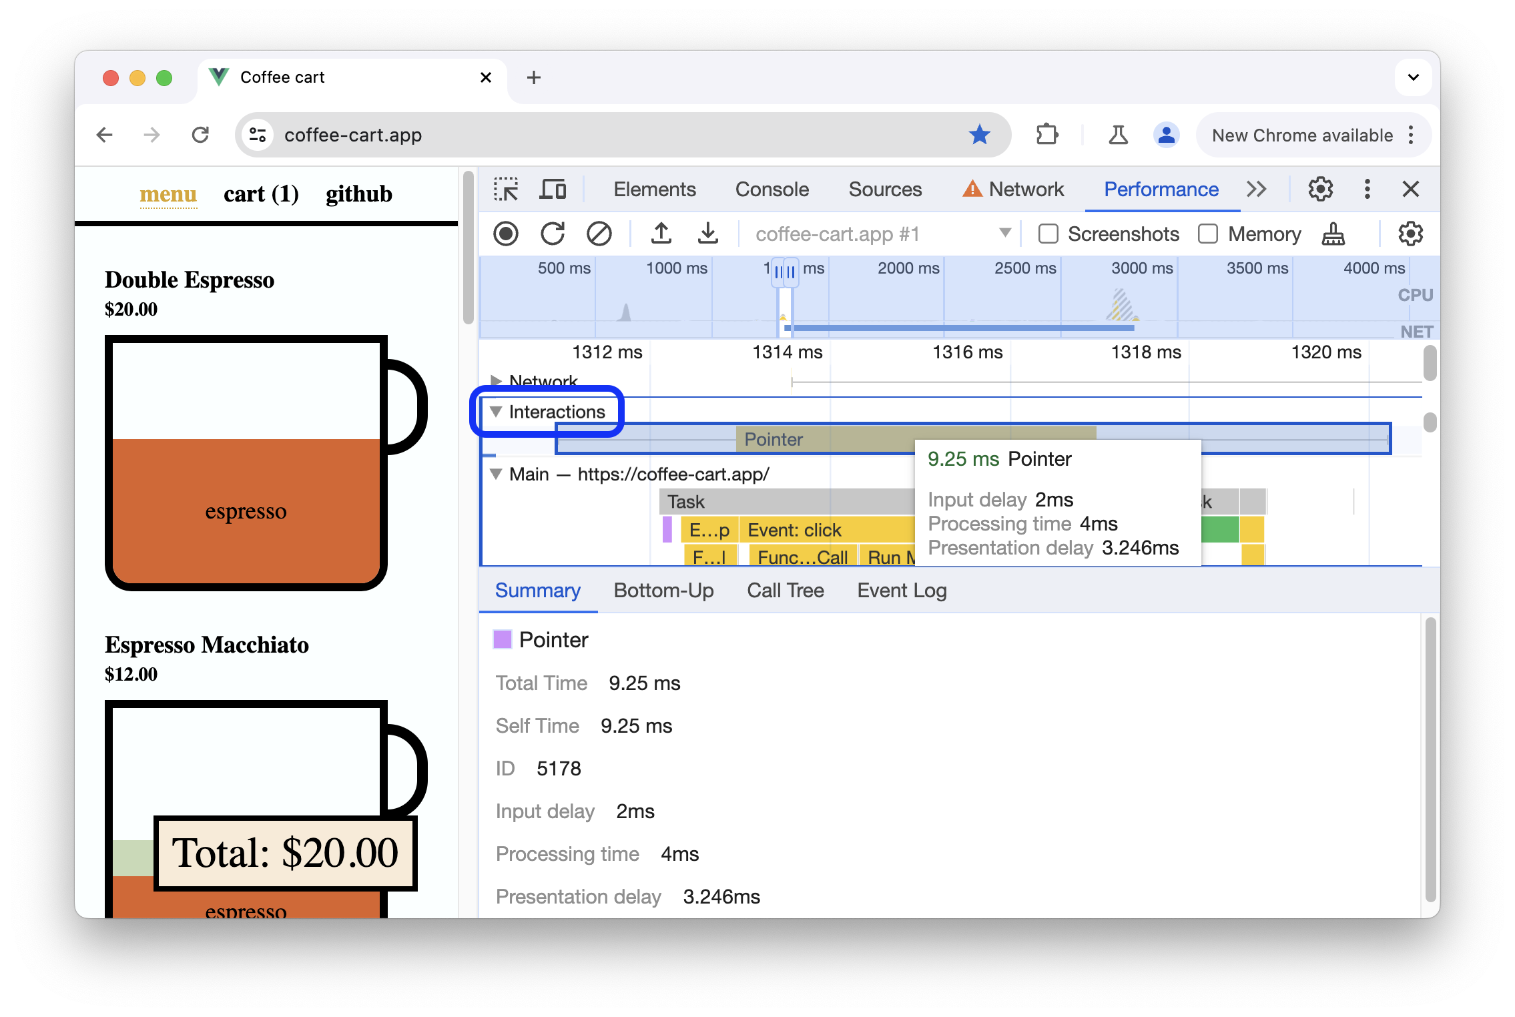Click the upload profile icon

pos(661,234)
